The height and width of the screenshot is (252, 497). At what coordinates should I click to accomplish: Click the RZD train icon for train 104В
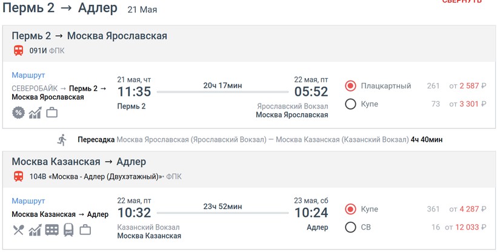point(68,230)
